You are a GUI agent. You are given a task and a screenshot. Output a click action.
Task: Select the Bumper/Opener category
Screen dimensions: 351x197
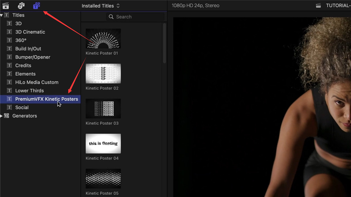[x=33, y=57]
